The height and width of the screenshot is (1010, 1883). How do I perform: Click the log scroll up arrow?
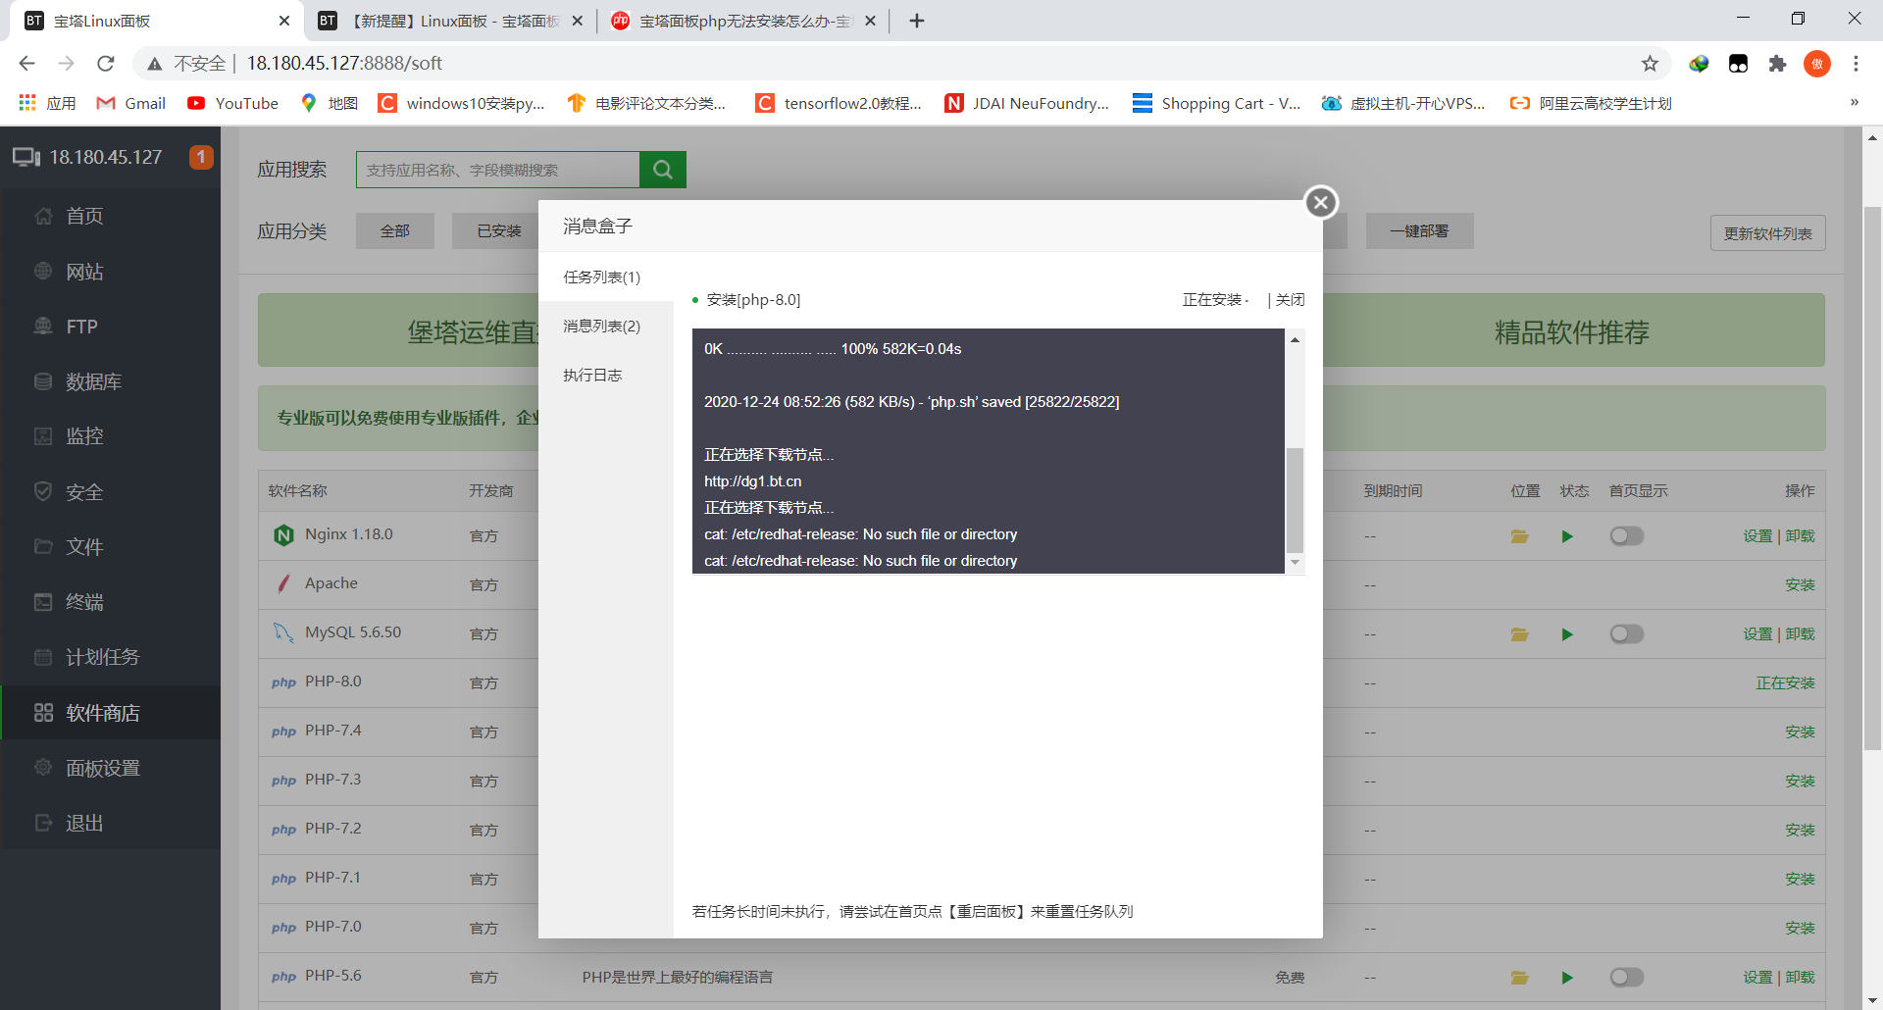pos(1295,339)
